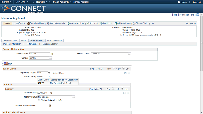The height and width of the screenshot is (114, 203).
Task: Select the Applicant Data tab
Action: pos(36,41)
